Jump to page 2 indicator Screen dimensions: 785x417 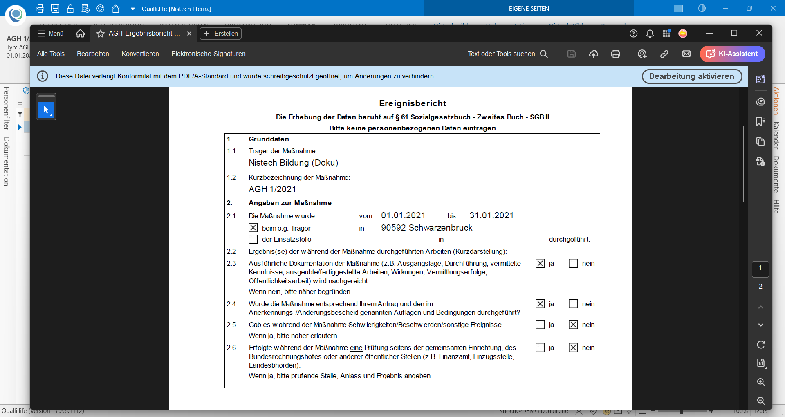tap(760, 287)
